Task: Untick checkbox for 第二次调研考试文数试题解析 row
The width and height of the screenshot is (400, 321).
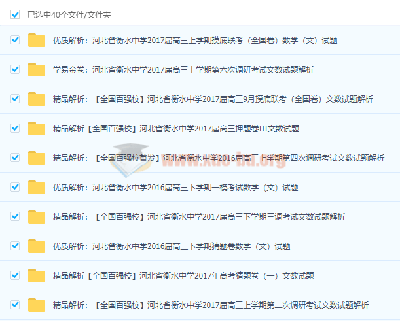Action: click(15, 305)
